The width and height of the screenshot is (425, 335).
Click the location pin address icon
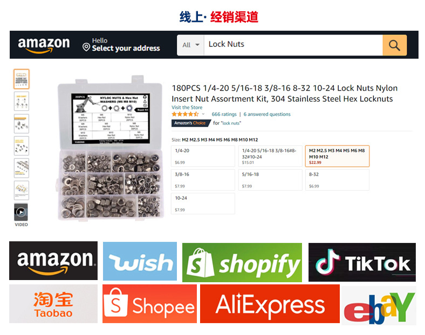point(86,47)
